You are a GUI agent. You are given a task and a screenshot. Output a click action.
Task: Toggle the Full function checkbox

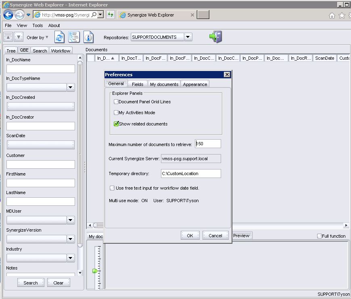tap(320, 236)
